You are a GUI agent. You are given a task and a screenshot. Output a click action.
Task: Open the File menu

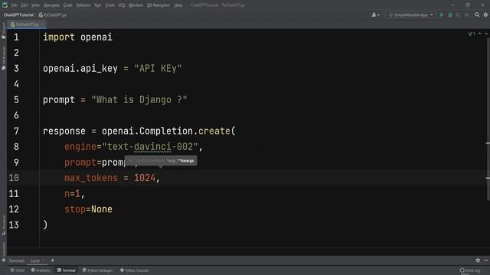point(14,5)
